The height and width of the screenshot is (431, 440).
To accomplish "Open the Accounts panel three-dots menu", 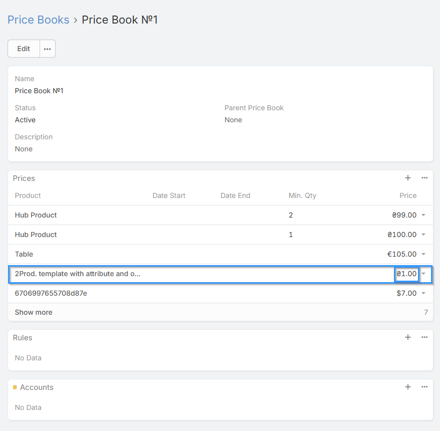I will [424, 387].
